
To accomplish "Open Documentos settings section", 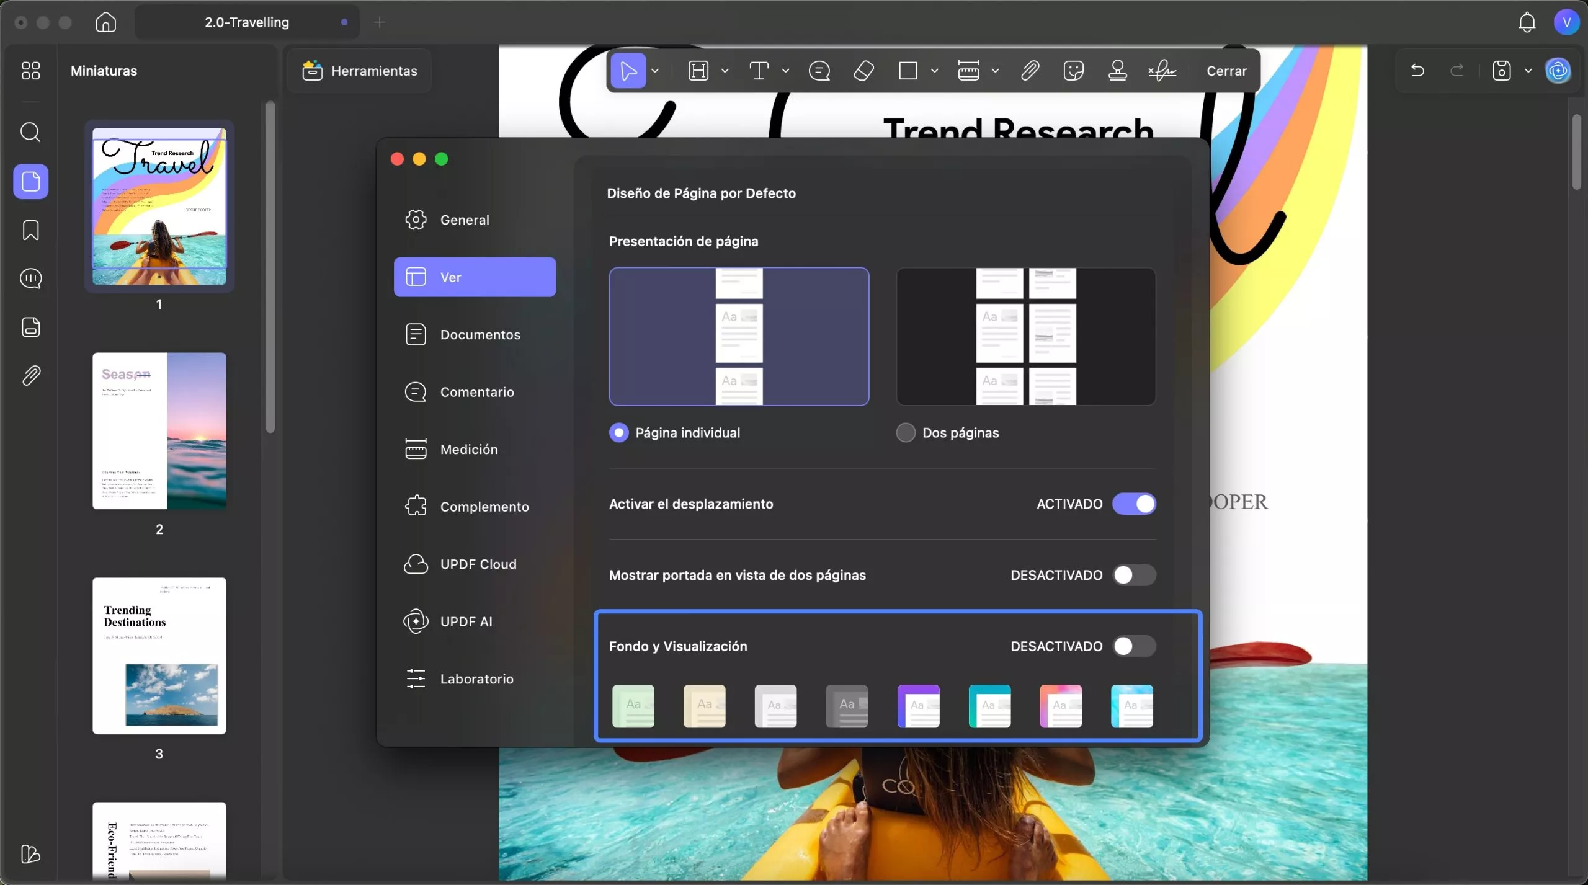I will (475, 334).
